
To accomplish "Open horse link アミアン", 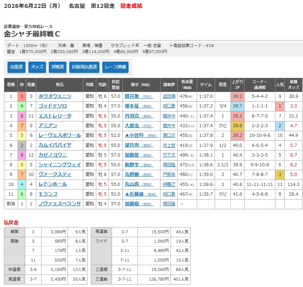I will (48, 125).
